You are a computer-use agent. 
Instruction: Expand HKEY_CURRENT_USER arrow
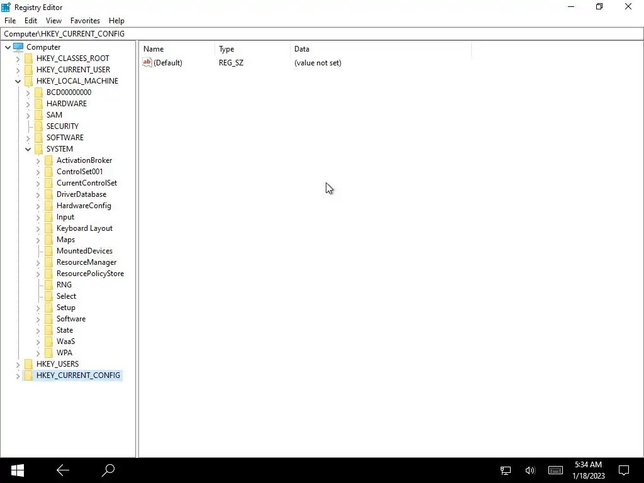click(18, 70)
